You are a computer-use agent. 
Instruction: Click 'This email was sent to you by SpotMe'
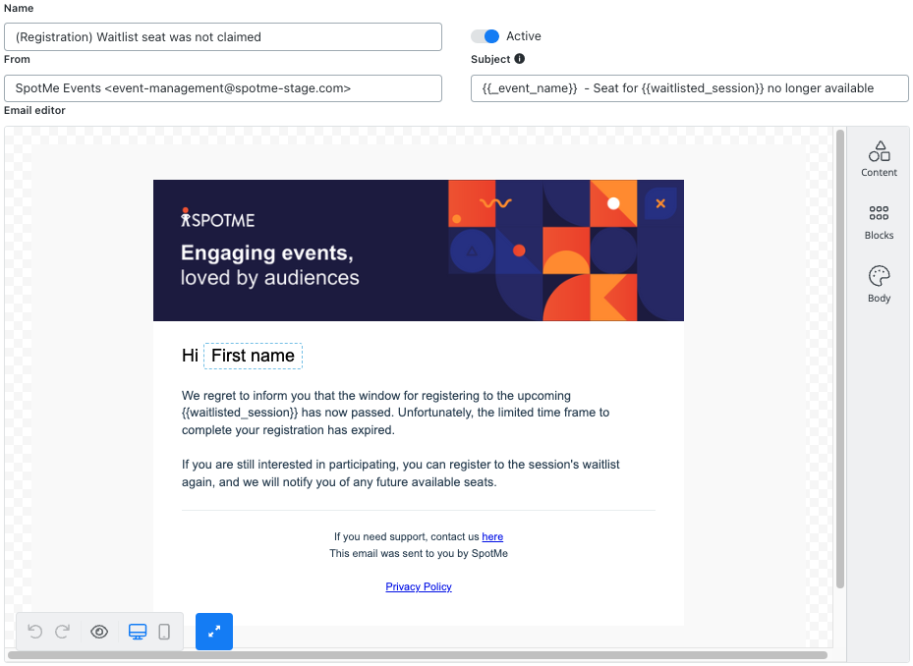418,553
